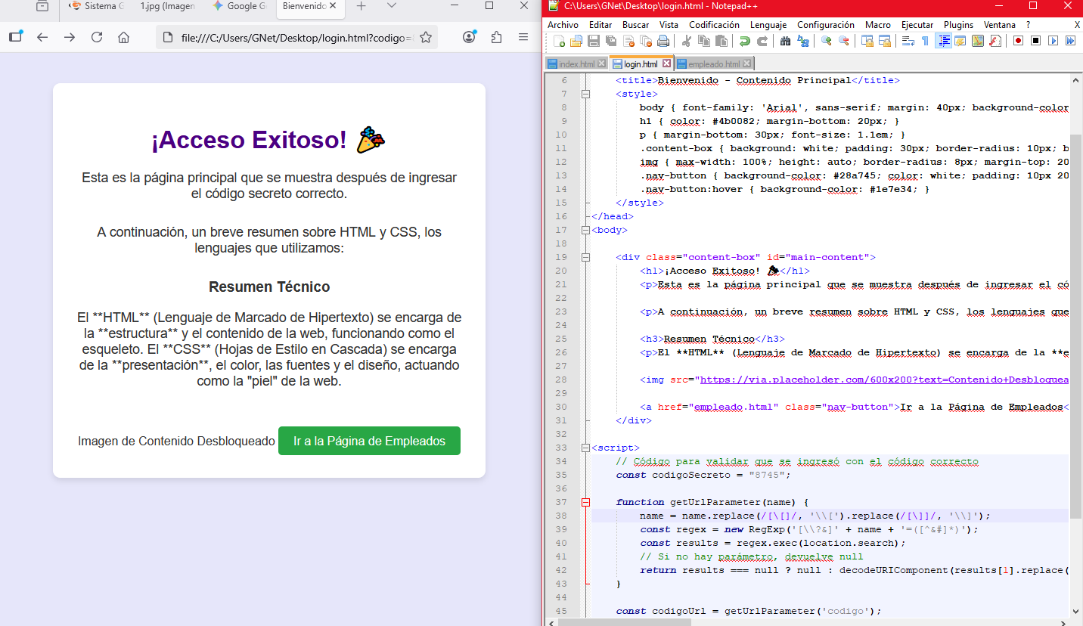Bookmark page with the star icon
This screenshot has height=626, width=1083.
pyautogui.click(x=426, y=37)
